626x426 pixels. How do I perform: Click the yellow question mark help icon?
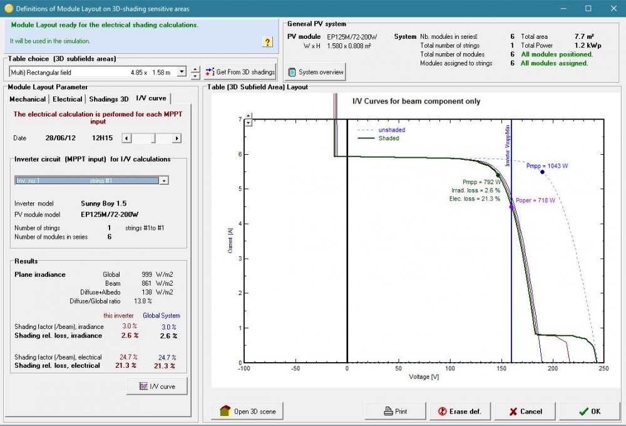(267, 42)
